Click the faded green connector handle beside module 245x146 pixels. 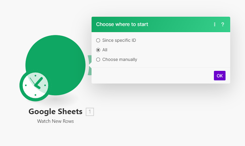tap(89, 65)
